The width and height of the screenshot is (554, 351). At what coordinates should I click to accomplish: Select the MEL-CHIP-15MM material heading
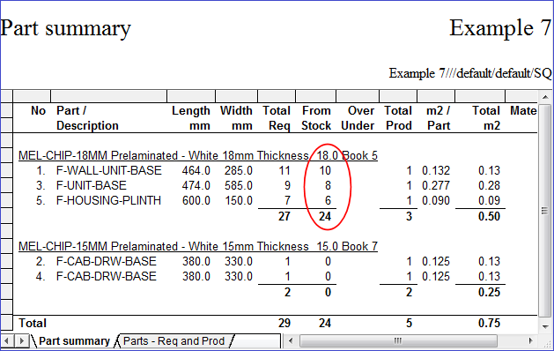click(x=198, y=246)
